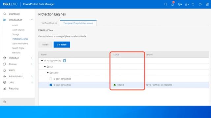Screen dimensions: 211x118
Task: Click the Installed status text
Action: click(120, 85)
